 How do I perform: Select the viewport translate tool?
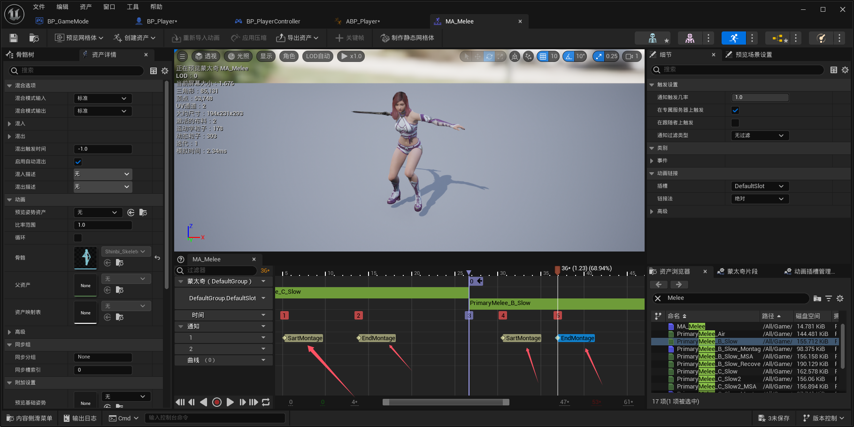[477, 56]
